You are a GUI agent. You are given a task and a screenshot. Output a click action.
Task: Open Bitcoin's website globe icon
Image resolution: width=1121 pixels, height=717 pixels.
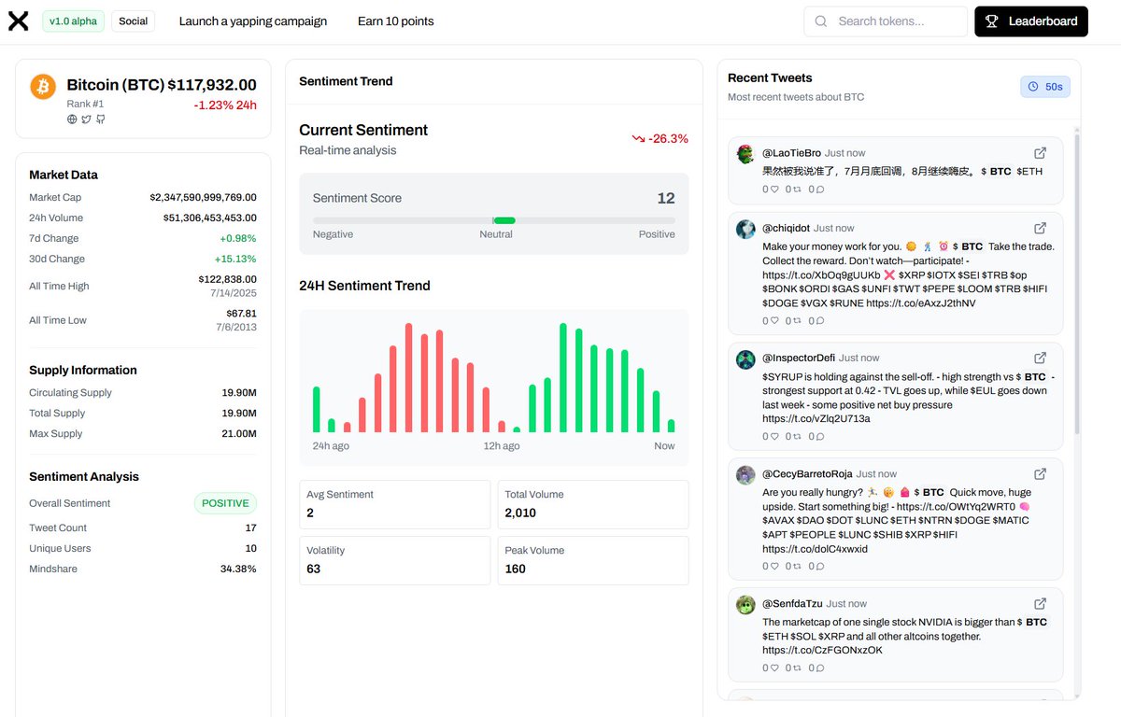click(72, 119)
